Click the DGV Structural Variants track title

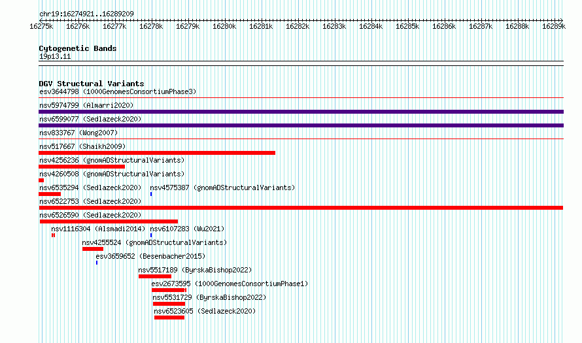click(92, 84)
